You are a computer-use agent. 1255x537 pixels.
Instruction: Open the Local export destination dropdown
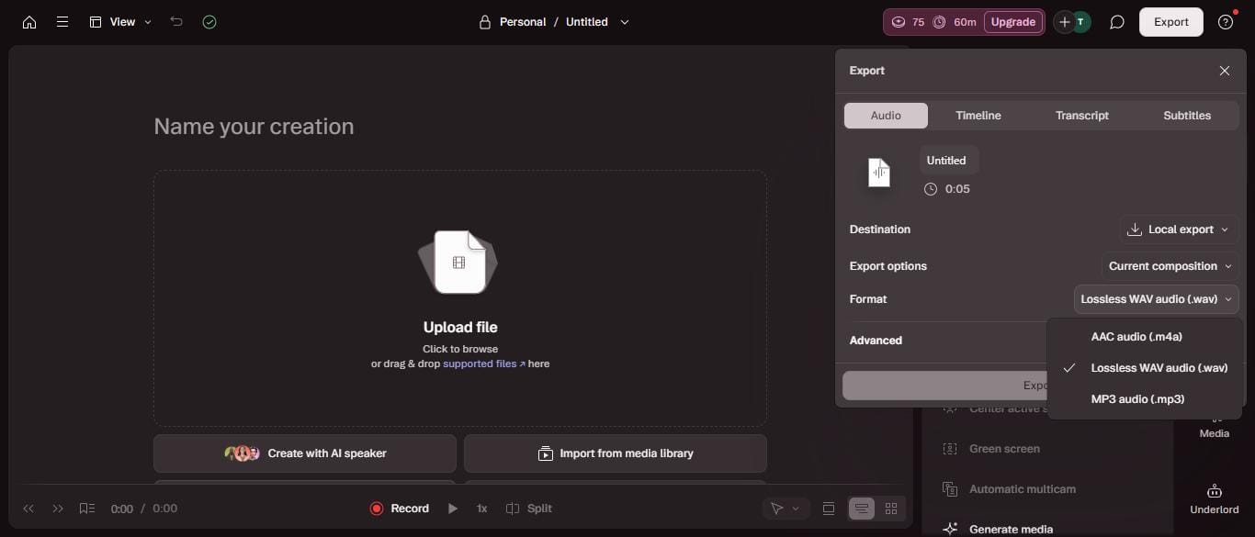coord(1179,229)
